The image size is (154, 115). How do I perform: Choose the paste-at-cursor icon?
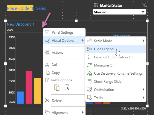[x=67, y=87]
